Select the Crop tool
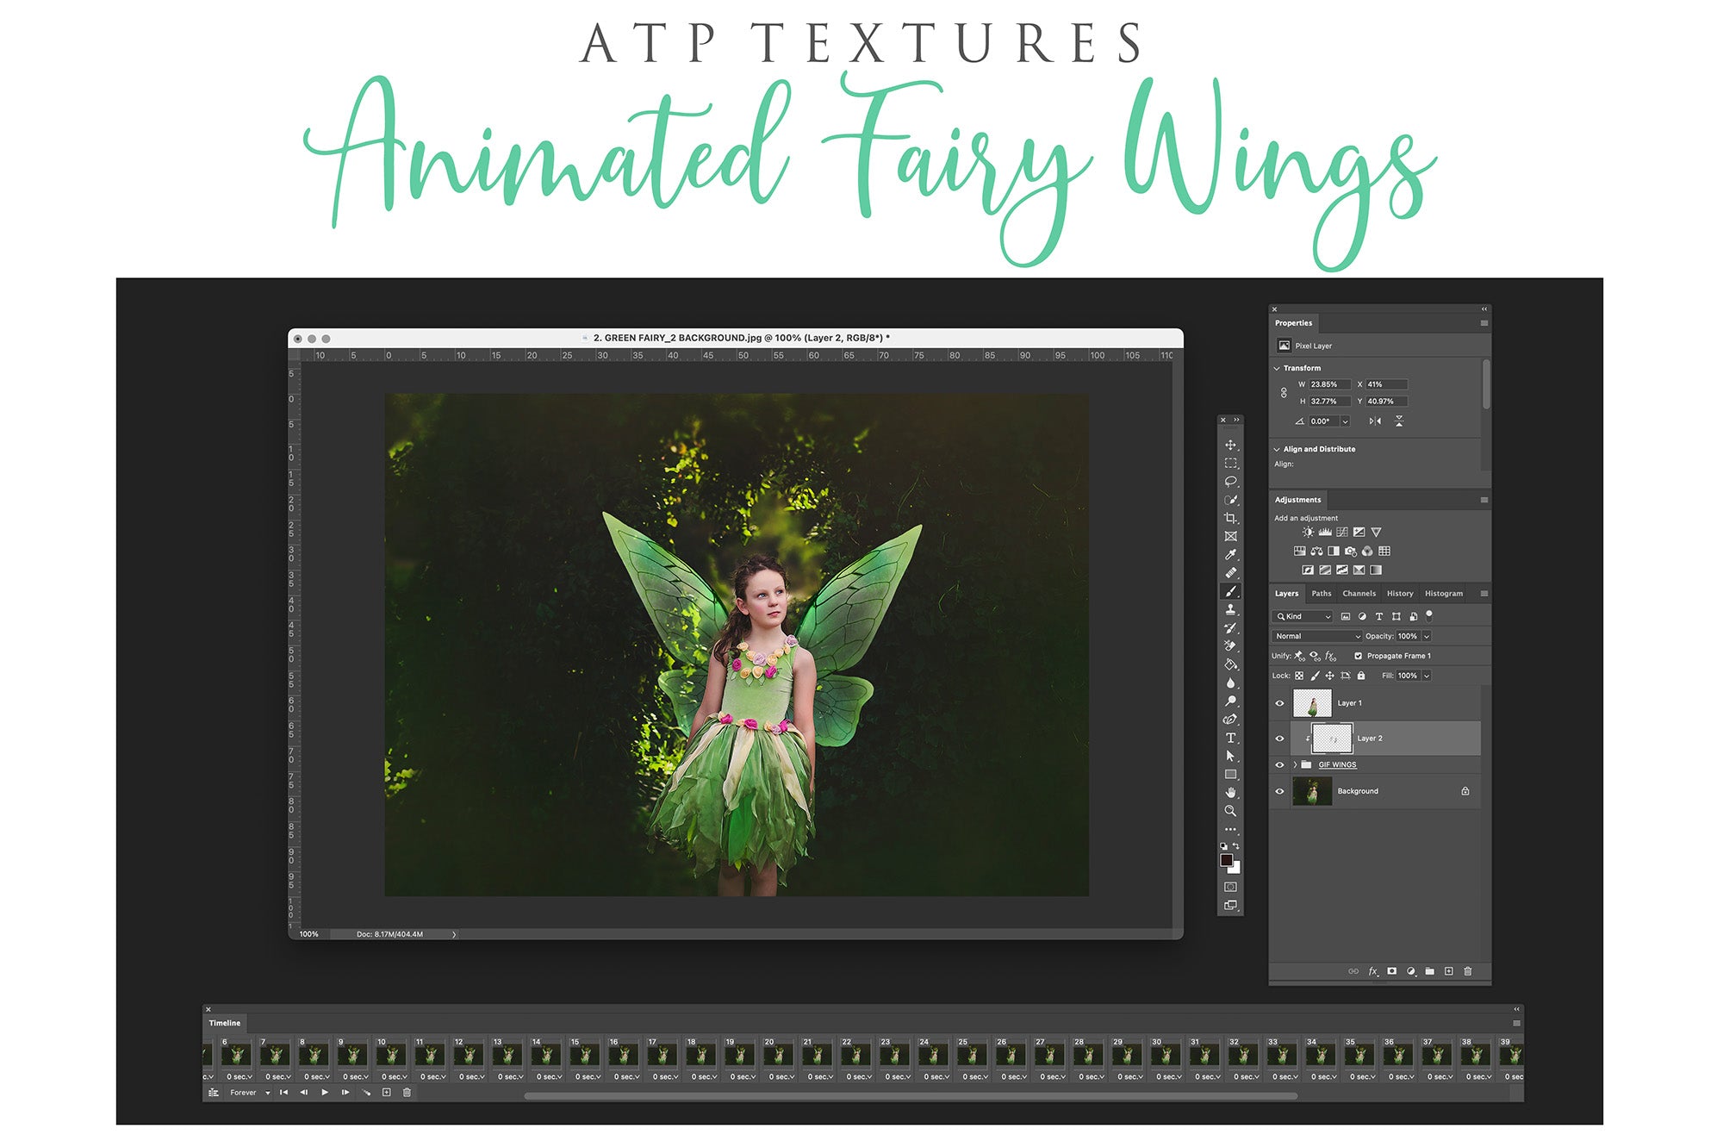The height and width of the screenshot is (1147, 1723). [x=1230, y=518]
